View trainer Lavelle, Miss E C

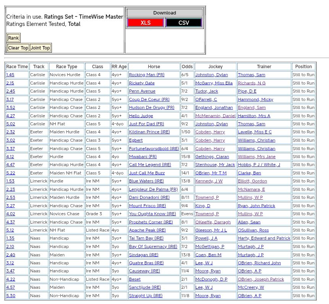tap(255, 132)
